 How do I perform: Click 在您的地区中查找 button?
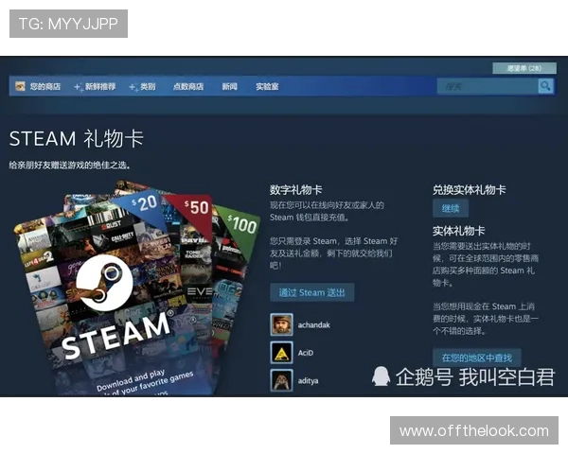point(477,358)
